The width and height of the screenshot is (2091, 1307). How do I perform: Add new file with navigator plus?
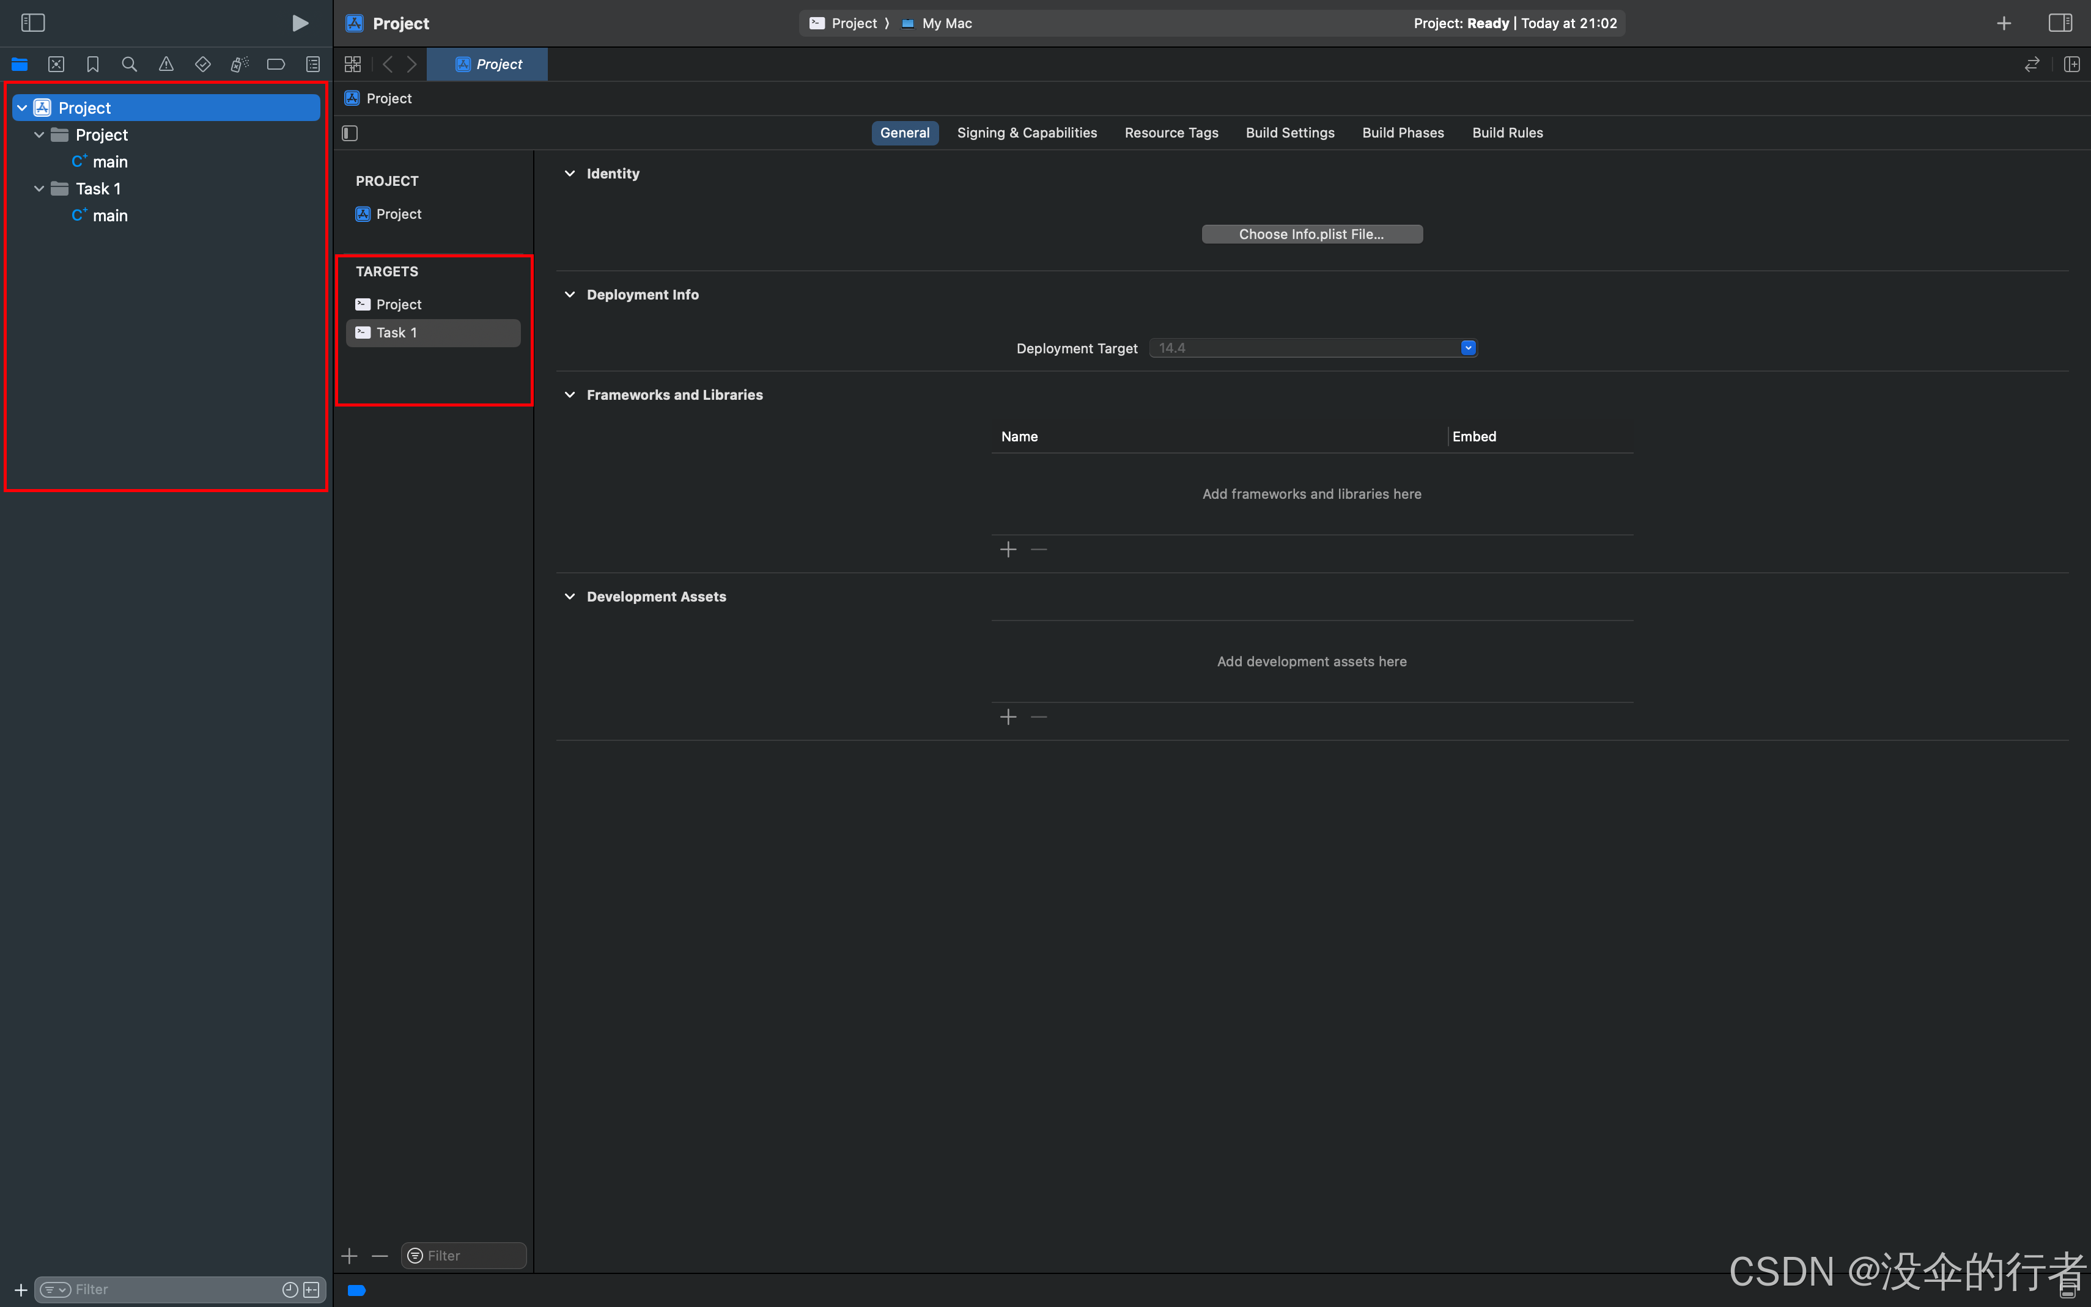[21, 1290]
